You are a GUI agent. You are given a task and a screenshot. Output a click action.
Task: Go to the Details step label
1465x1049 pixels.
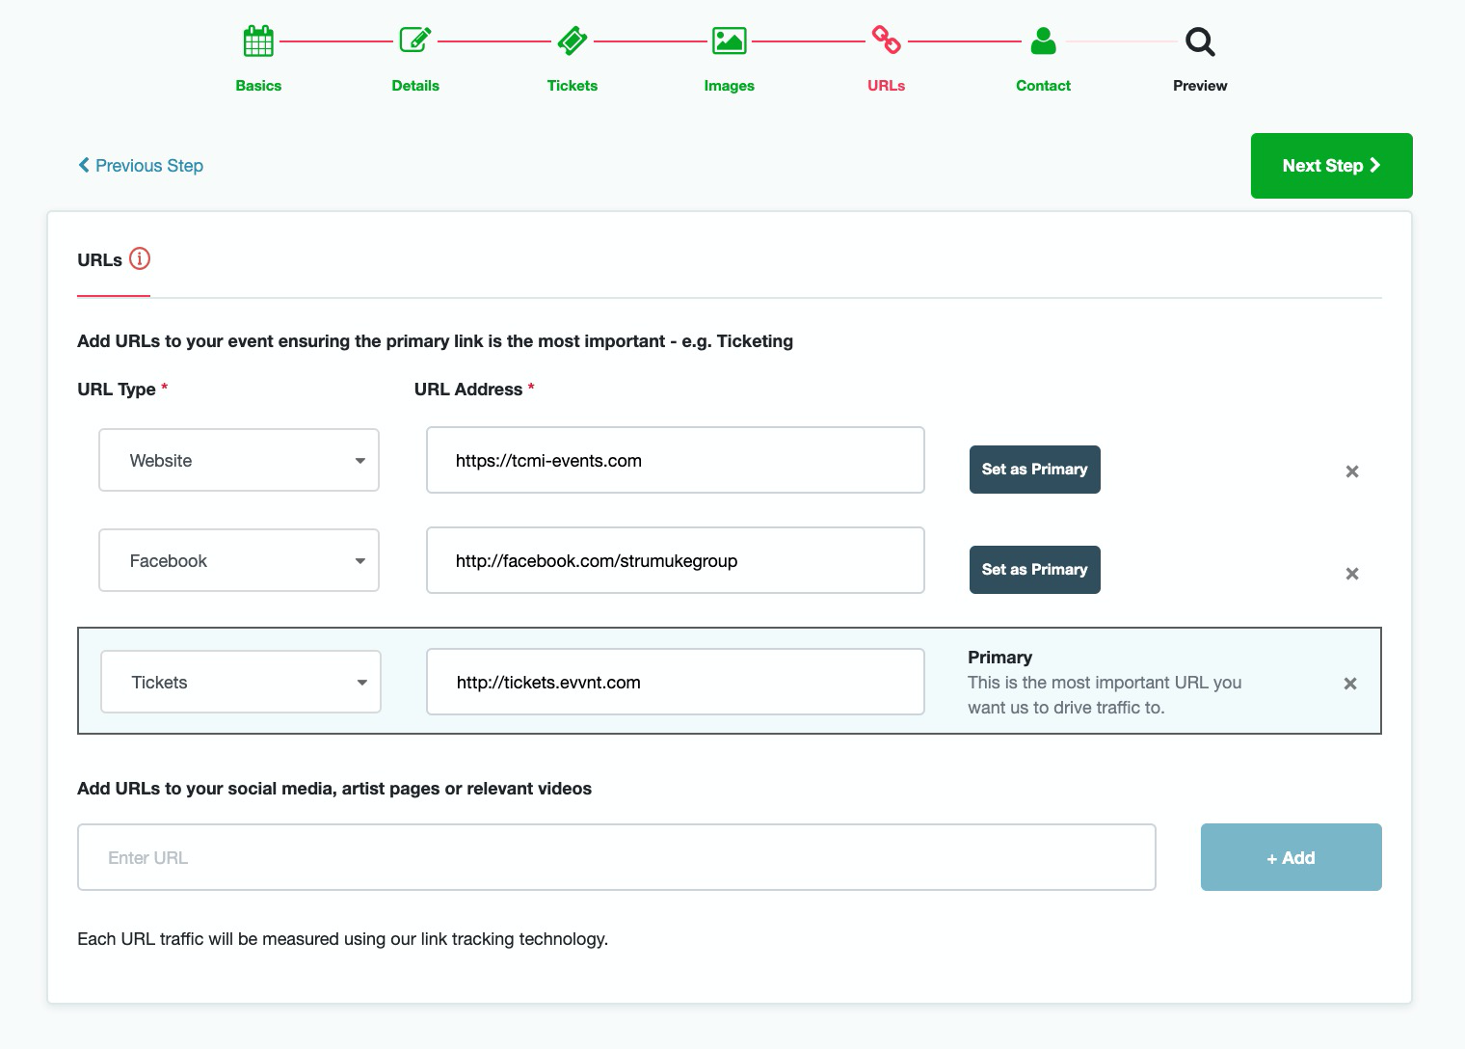[415, 86]
